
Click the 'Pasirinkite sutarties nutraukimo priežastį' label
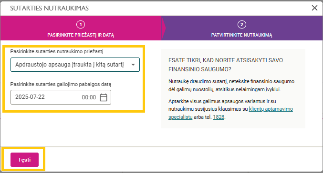point(57,51)
